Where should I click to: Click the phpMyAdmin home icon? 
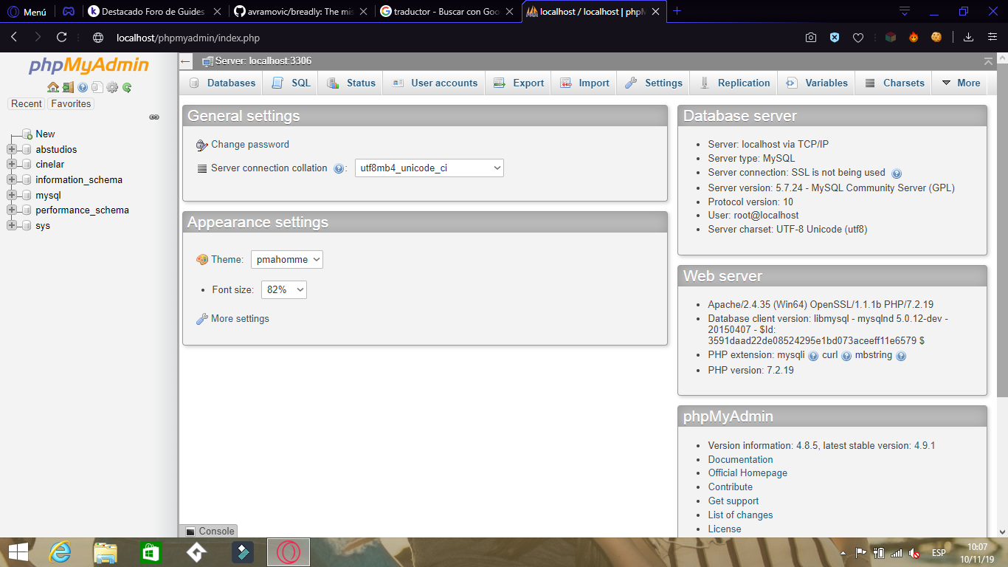tap(53, 87)
